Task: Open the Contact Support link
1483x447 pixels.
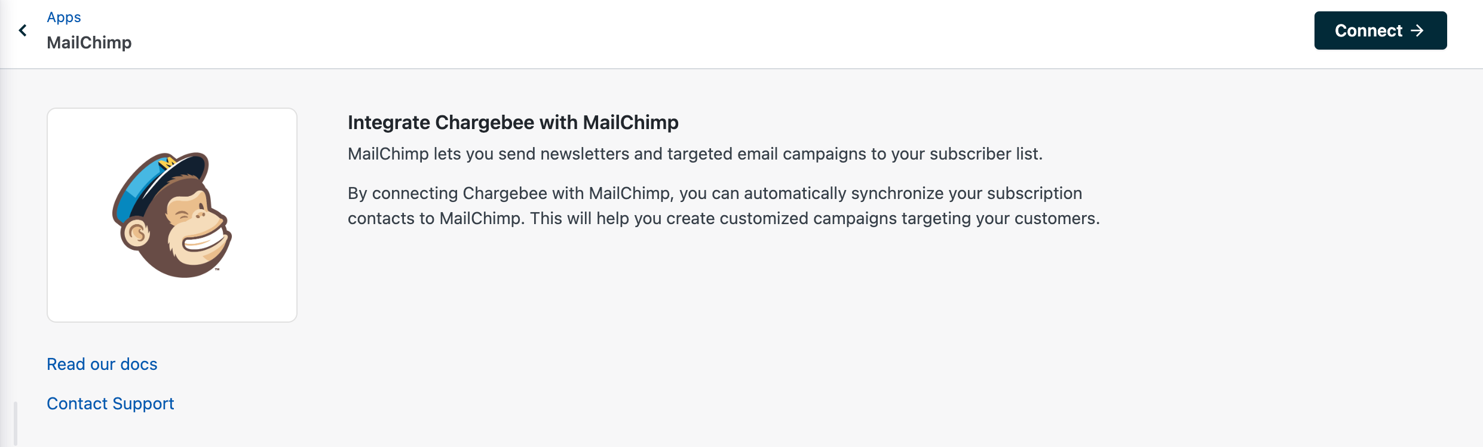Action: (111, 403)
